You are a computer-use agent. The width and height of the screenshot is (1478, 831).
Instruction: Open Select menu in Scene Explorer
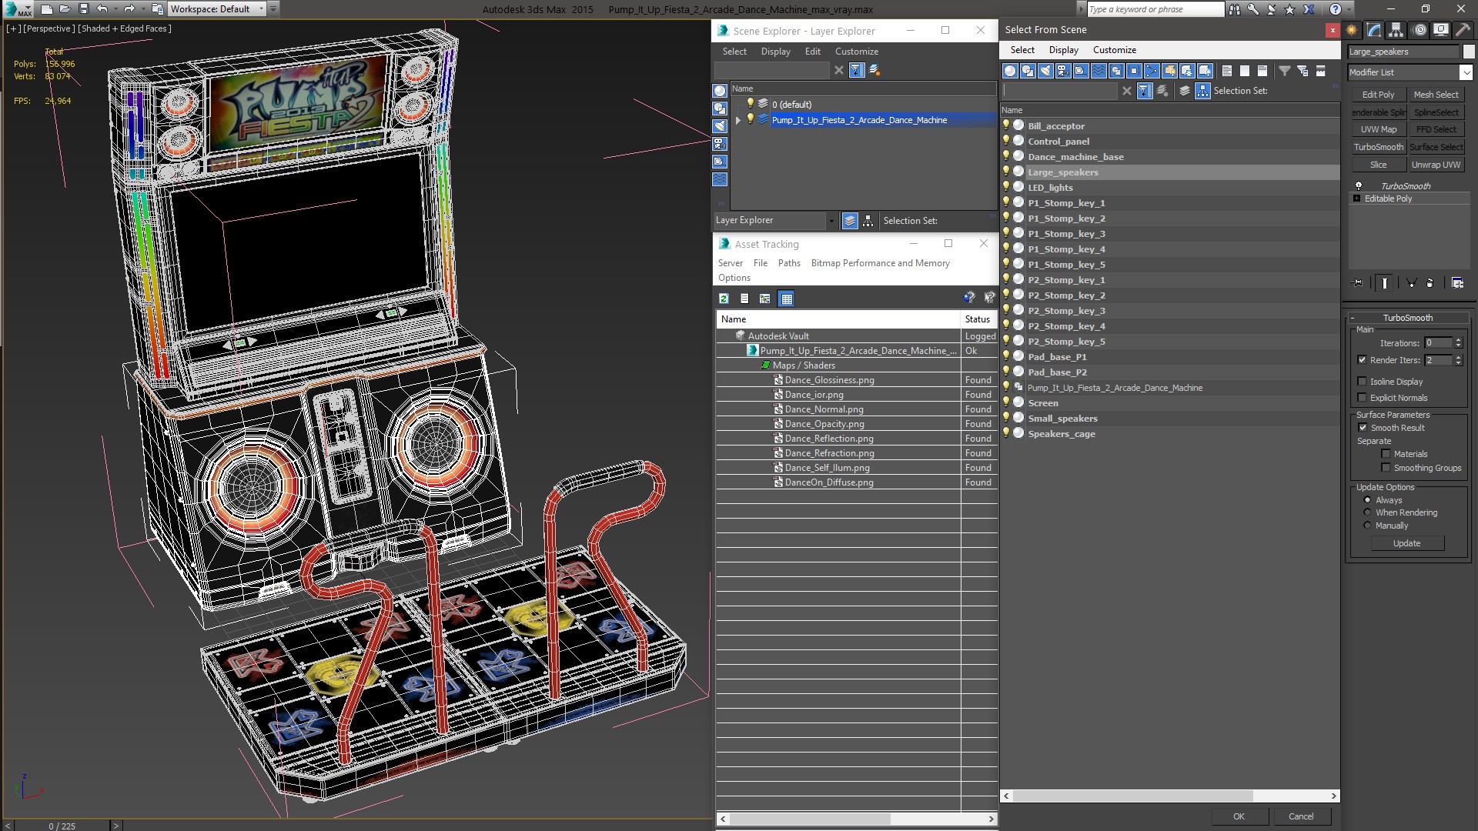click(x=734, y=52)
